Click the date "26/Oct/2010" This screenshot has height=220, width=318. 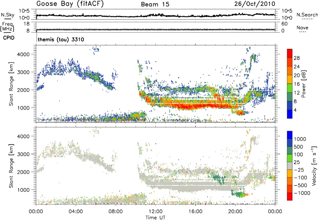click(255, 4)
